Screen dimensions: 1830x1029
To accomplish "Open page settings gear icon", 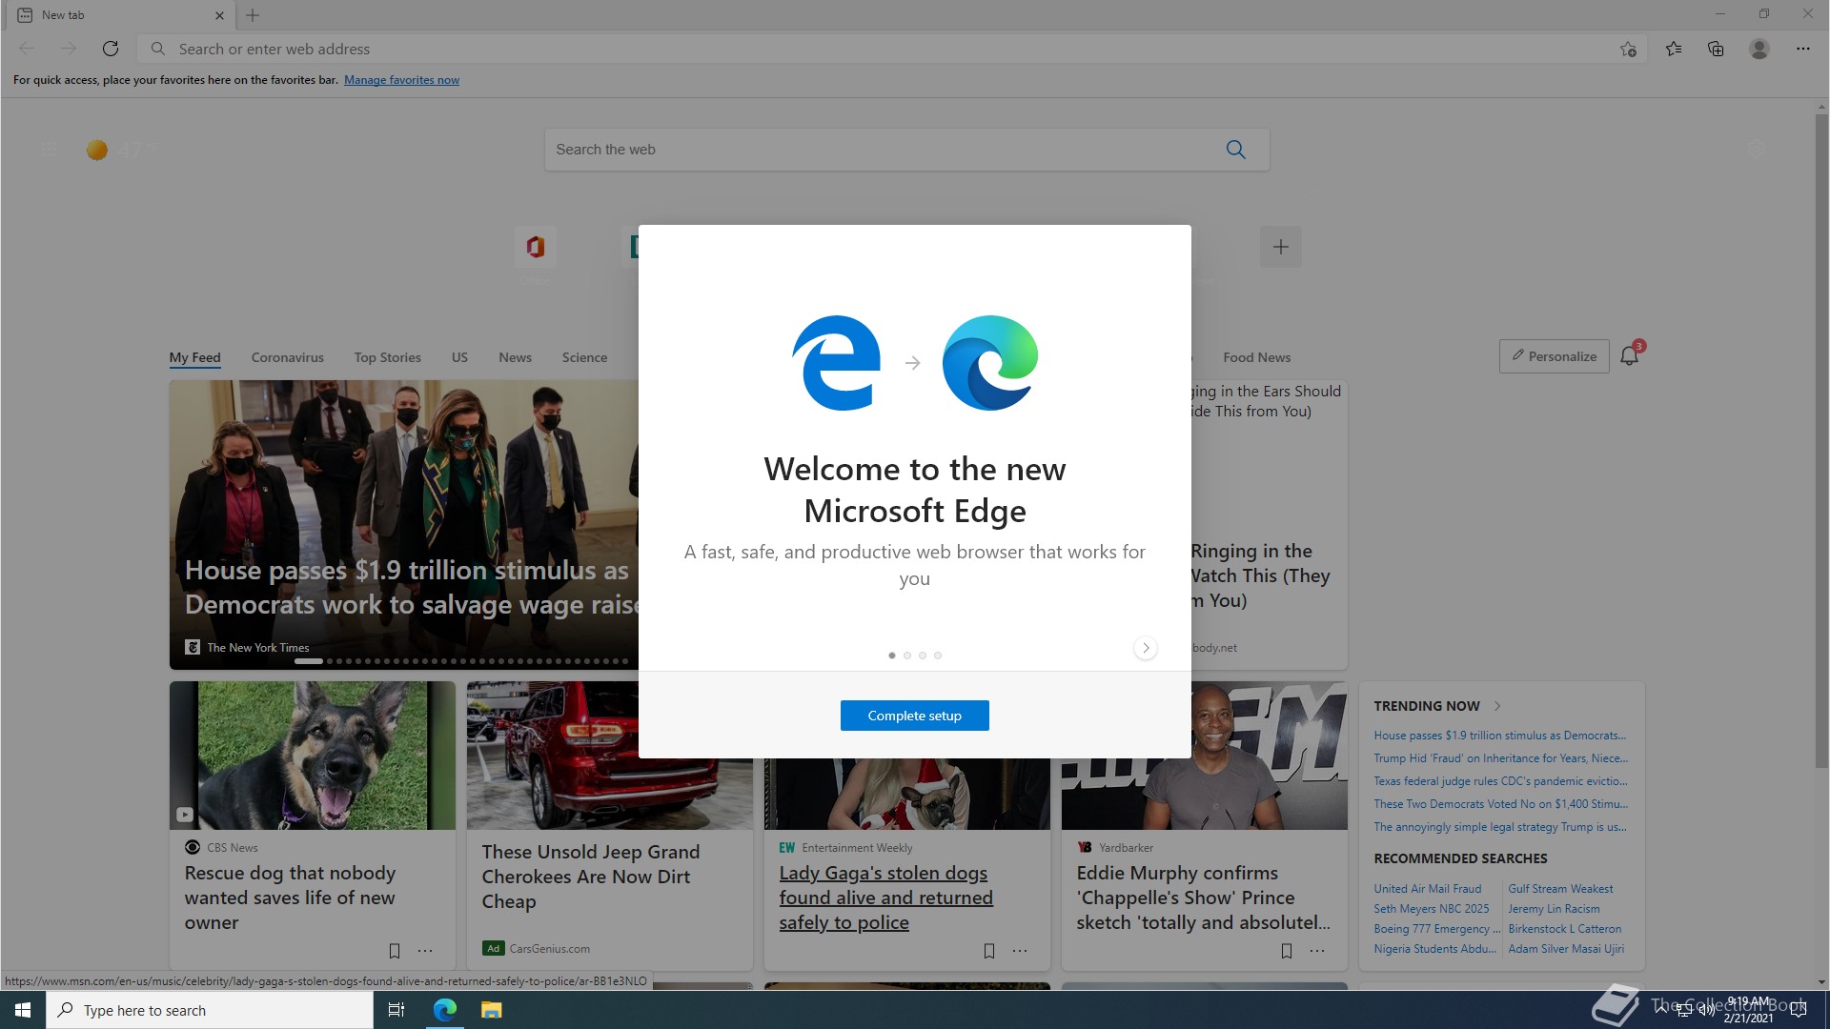I will pyautogui.click(x=1758, y=150).
